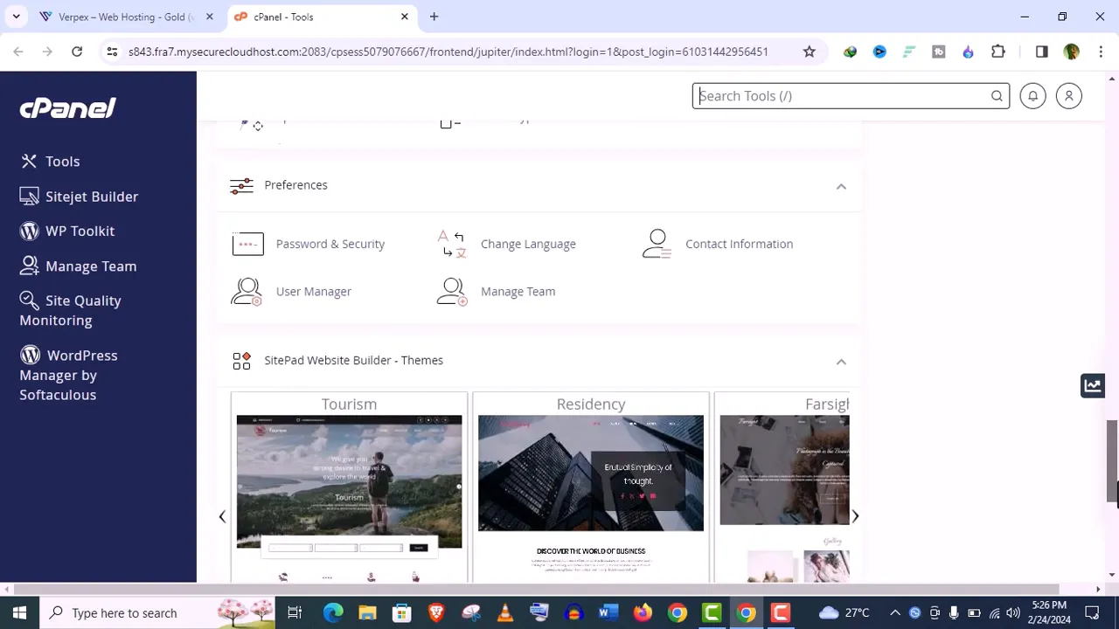
Task: Open the tab search dropdown
Action: coord(16,17)
